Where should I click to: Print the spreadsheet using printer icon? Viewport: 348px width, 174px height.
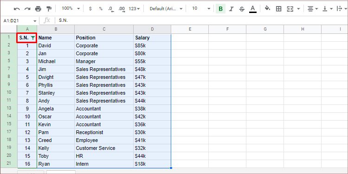coord(38,9)
